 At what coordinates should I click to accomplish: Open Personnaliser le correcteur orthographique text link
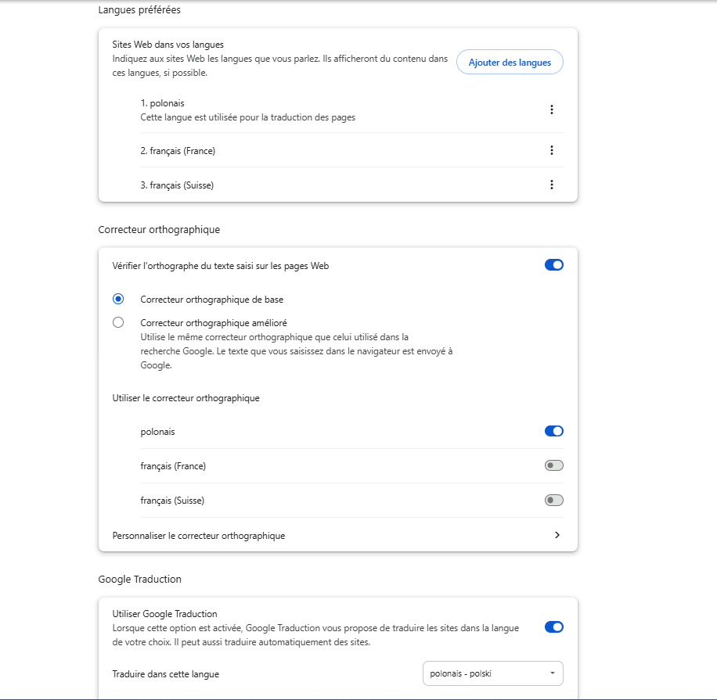(x=199, y=536)
